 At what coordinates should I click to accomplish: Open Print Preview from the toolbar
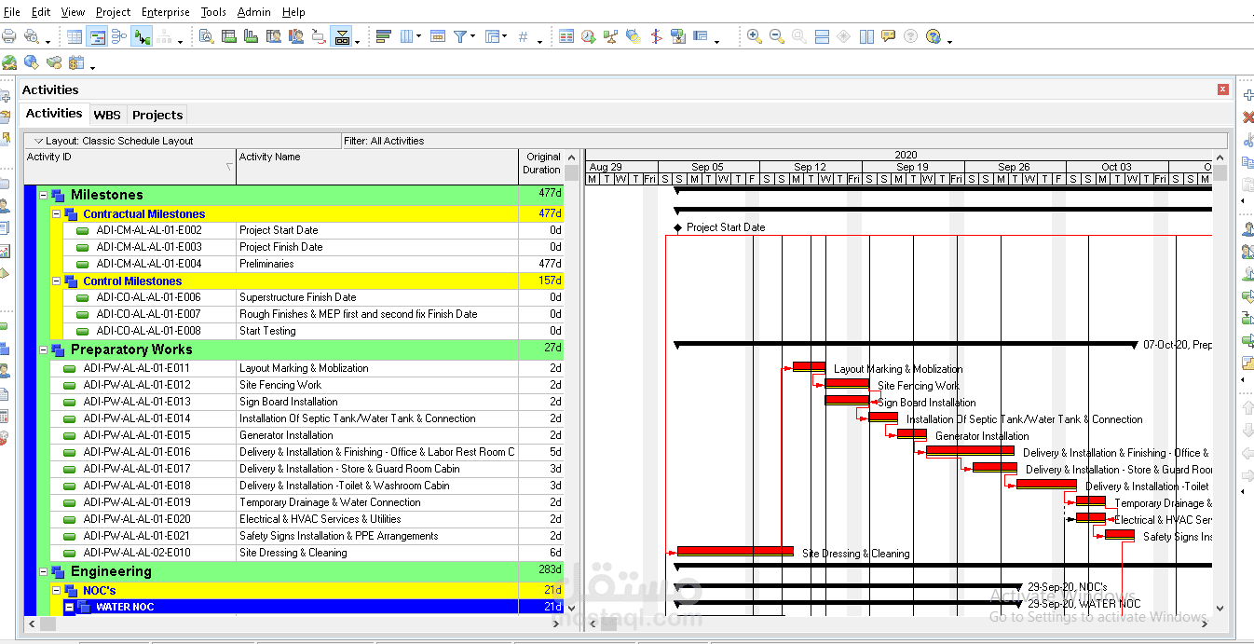(33, 36)
